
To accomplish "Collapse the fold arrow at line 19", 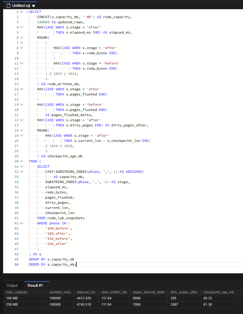I will 22,105.
